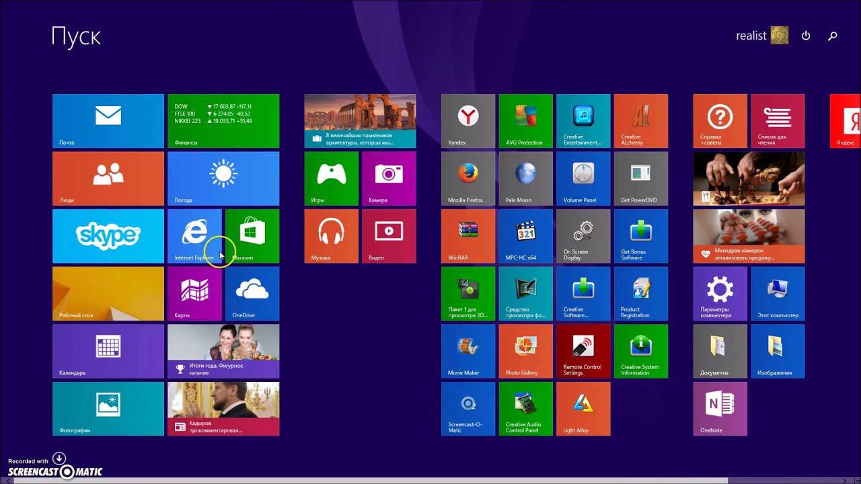Open the Минздрав health news tile

tap(749, 236)
